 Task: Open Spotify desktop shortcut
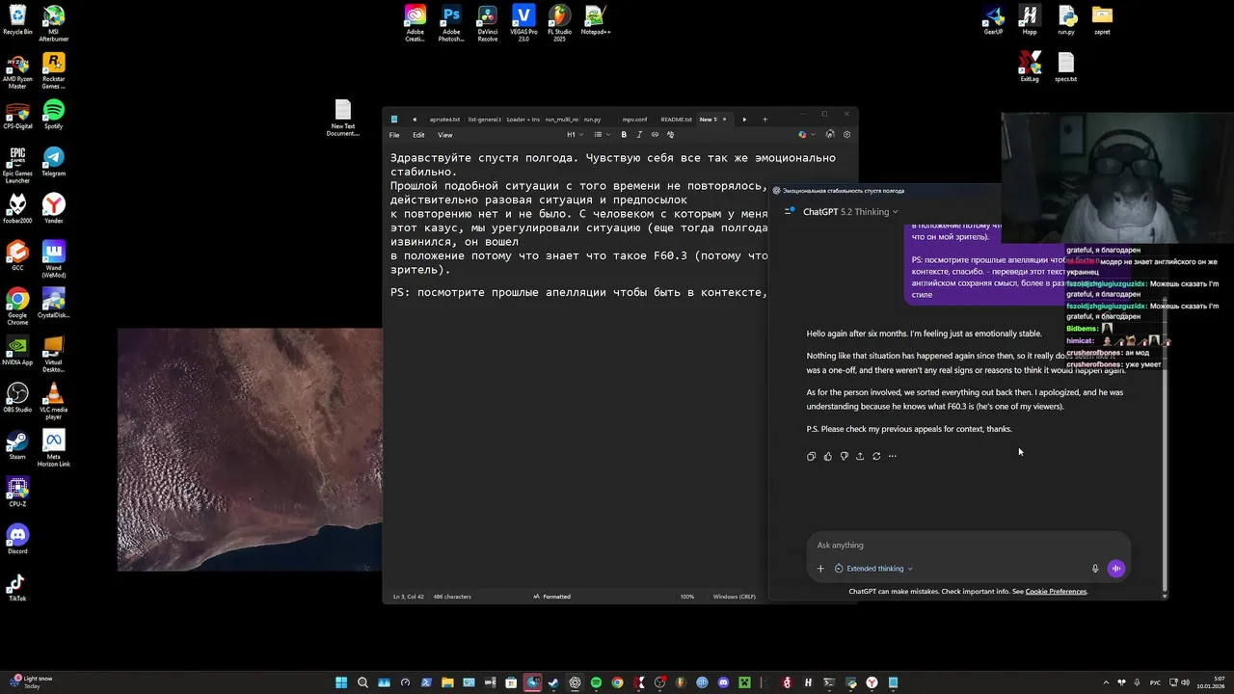[54, 114]
